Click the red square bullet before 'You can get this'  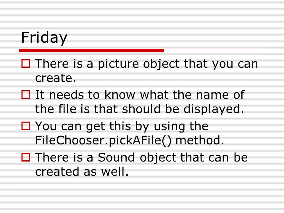[26, 126]
